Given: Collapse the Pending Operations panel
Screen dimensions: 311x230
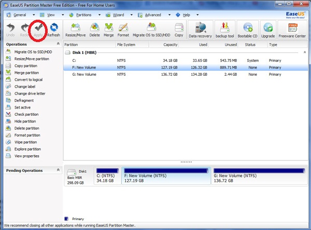Looking at the screenshot, I should click(58, 170).
